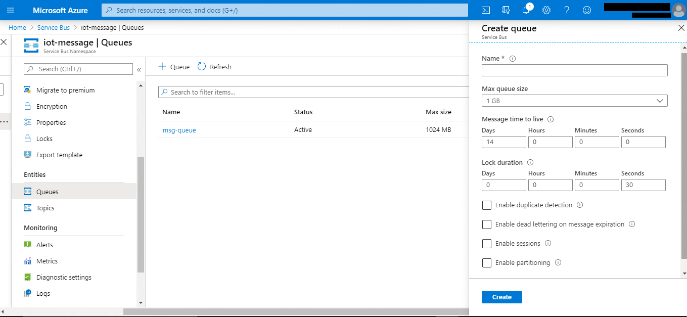Expand the Max queue size dropdown
The height and width of the screenshot is (317, 687).
(574, 101)
